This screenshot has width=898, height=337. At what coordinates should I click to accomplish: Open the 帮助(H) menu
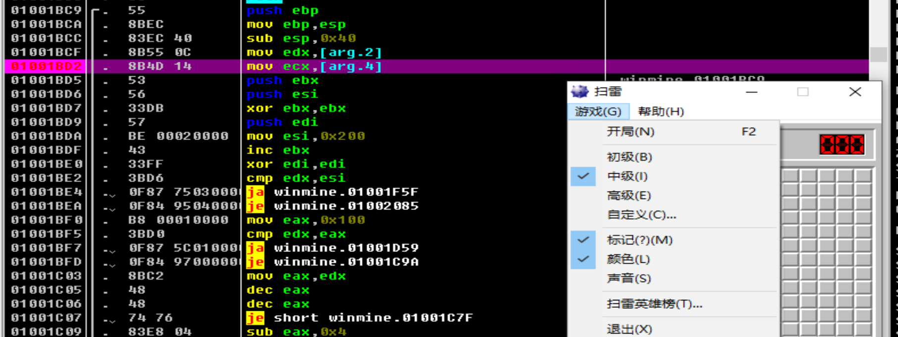tap(661, 111)
